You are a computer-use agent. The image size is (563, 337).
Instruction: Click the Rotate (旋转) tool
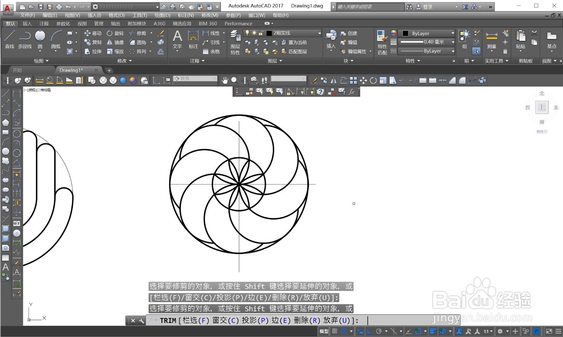[x=115, y=33]
